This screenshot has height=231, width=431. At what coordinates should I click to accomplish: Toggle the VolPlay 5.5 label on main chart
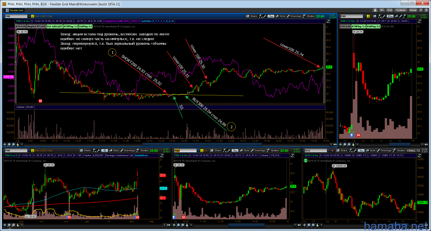[85, 26]
